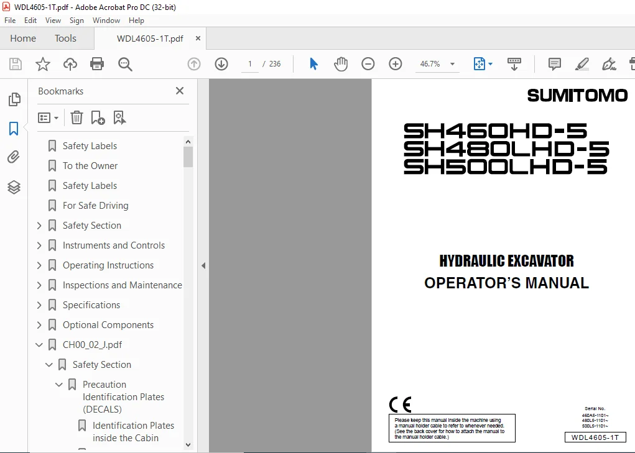Delete the selected bookmark
The image size is (635, 453).
click(76, 117)
